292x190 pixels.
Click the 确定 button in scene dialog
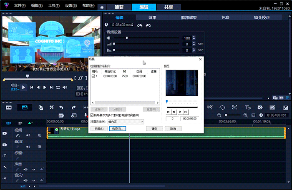click(154, 129)
